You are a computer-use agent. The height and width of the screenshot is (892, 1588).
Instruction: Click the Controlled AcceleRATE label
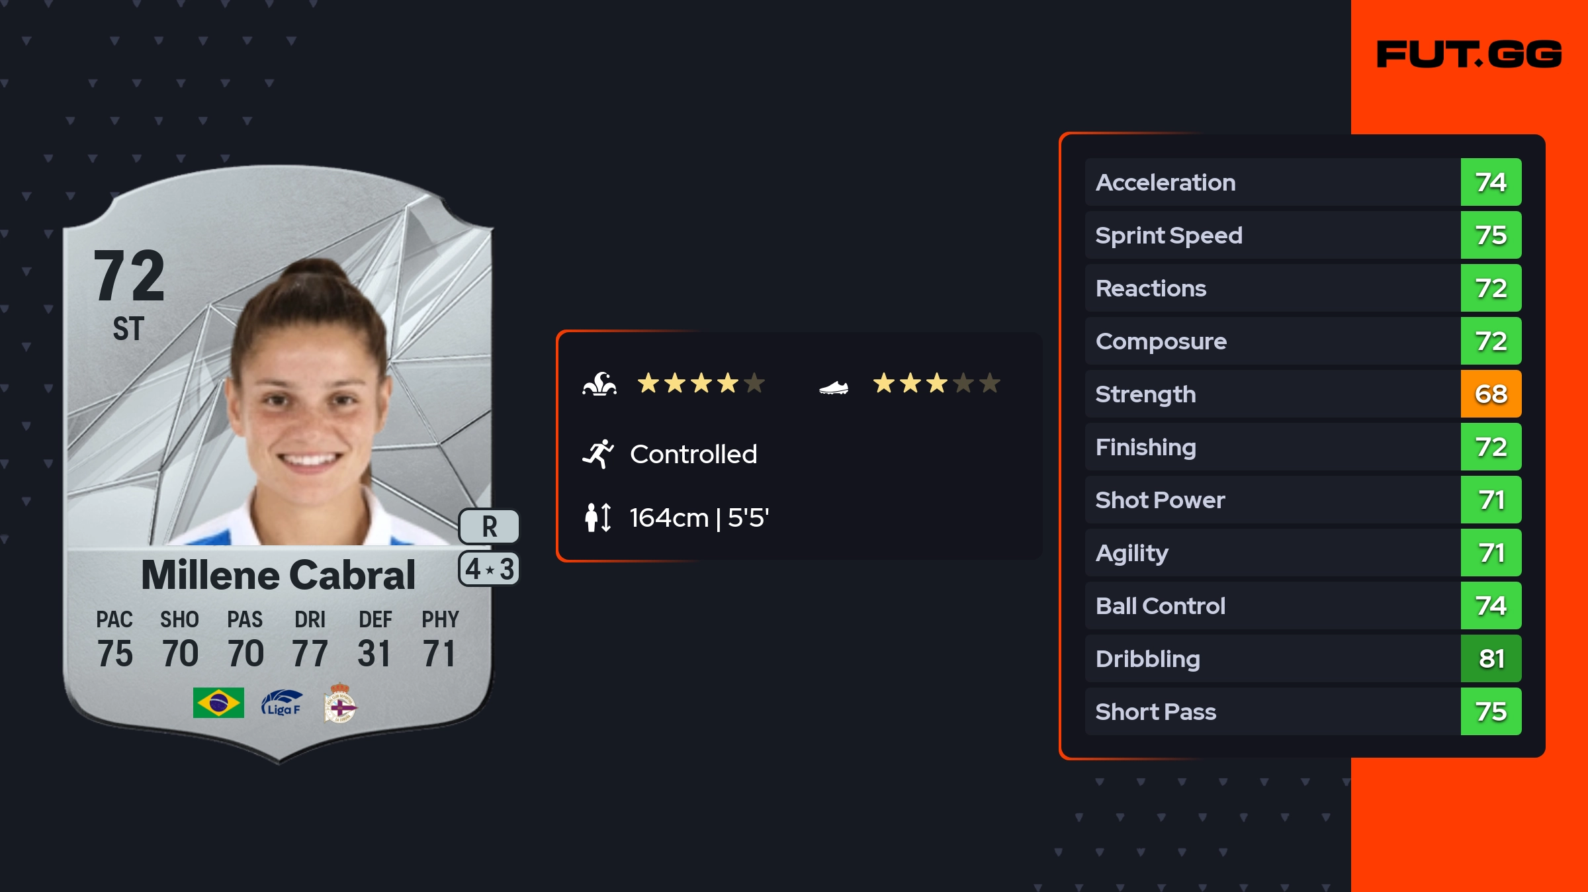693,454
